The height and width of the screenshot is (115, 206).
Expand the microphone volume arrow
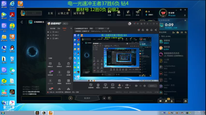[123, 85]
